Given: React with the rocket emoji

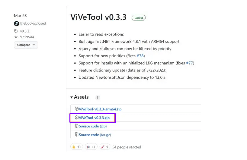Looking at the screenshot, I should tap(105, 147).
